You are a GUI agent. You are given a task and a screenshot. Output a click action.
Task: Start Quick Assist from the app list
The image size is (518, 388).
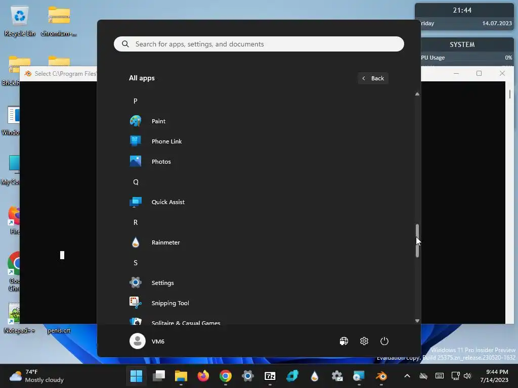[168, 202]
